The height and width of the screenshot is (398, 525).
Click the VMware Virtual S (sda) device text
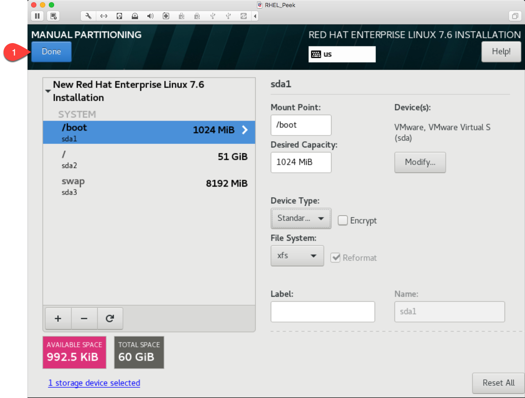point(442,133)
